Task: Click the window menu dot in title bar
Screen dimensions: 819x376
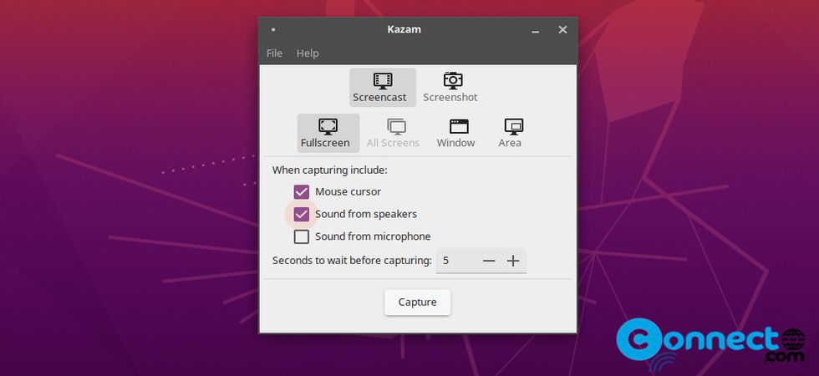Action: pos(273,30)
